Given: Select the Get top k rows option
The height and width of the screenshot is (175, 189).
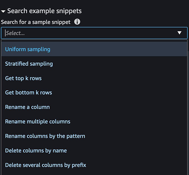Looking at the screenshot, I should pyautogui.click(x=23, y=78).
